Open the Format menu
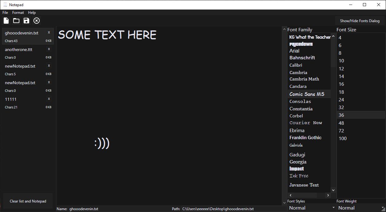Image resolution: width=386 pixels, height=212 pixels. coord(18,13)
